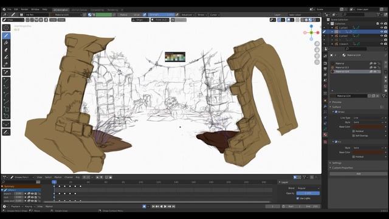Click the viewport navigation axis gizmo

point(311,32)
